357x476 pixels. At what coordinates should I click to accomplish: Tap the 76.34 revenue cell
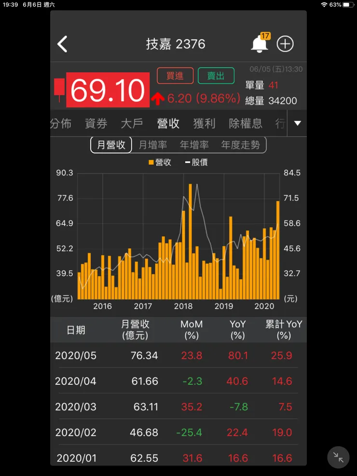pyautogui.click(x=144, y=355)
